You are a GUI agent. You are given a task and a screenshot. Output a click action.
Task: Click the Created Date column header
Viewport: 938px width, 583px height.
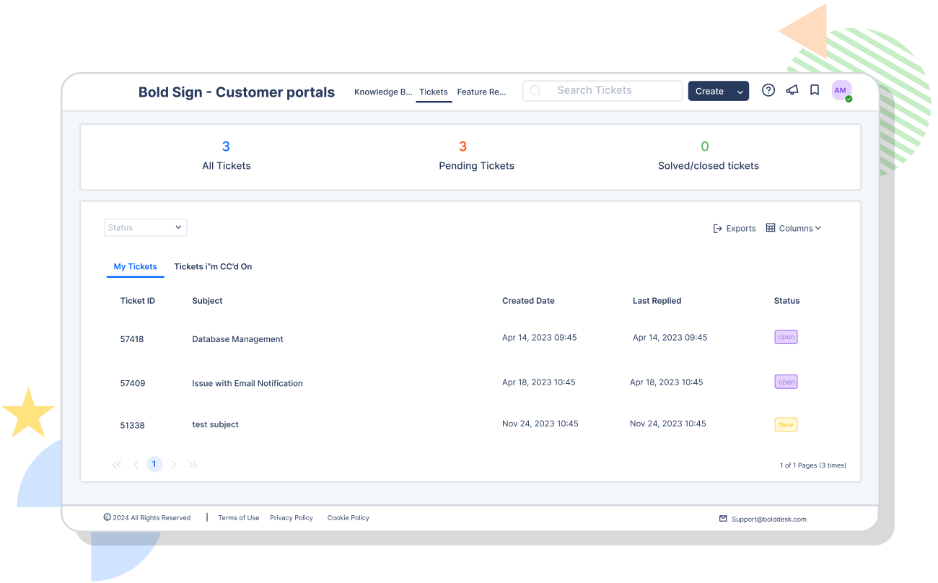[528, 301]
